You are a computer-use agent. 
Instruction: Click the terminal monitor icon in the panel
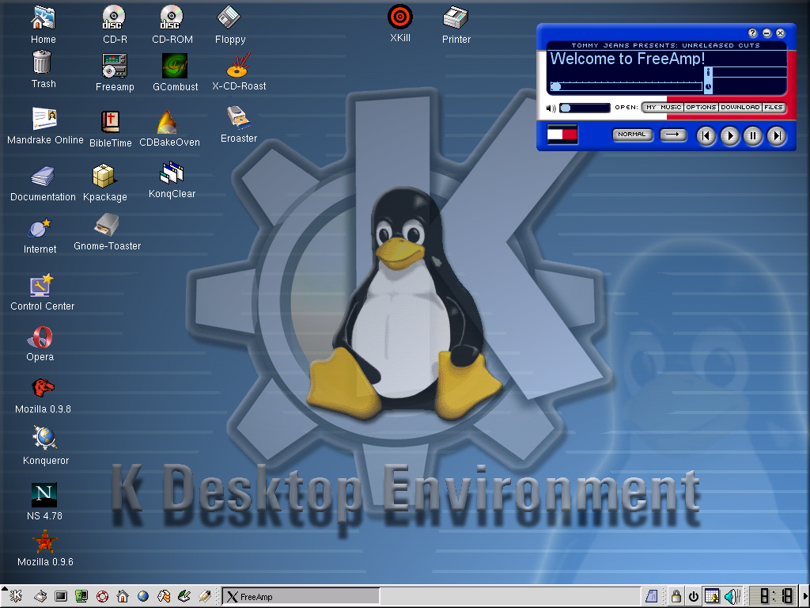click(x=61, y=597)
